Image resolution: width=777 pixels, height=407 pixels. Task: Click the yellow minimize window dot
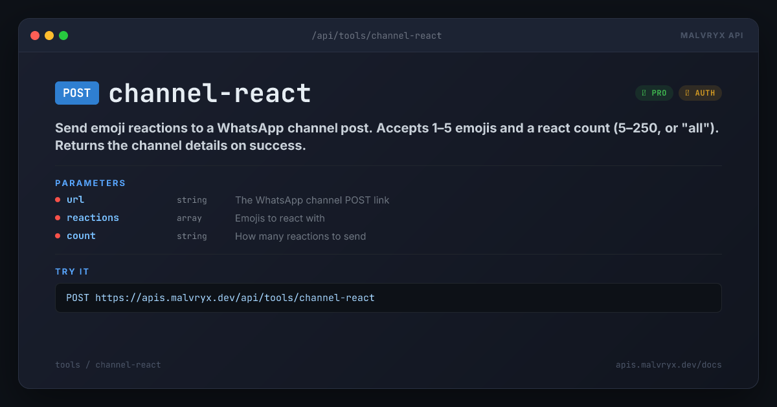[49, 36]
